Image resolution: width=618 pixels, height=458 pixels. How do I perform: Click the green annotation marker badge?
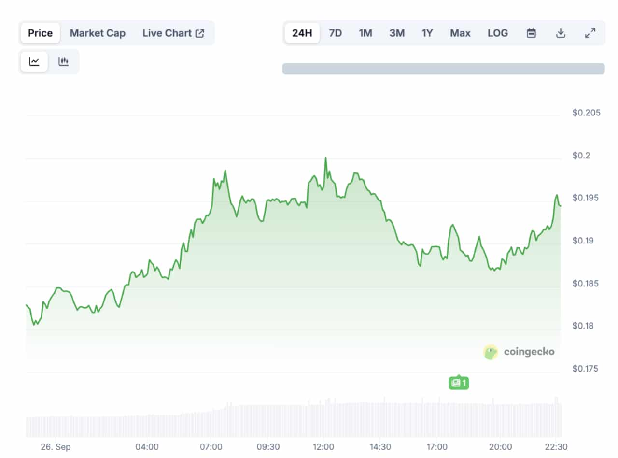pos(458,383)
